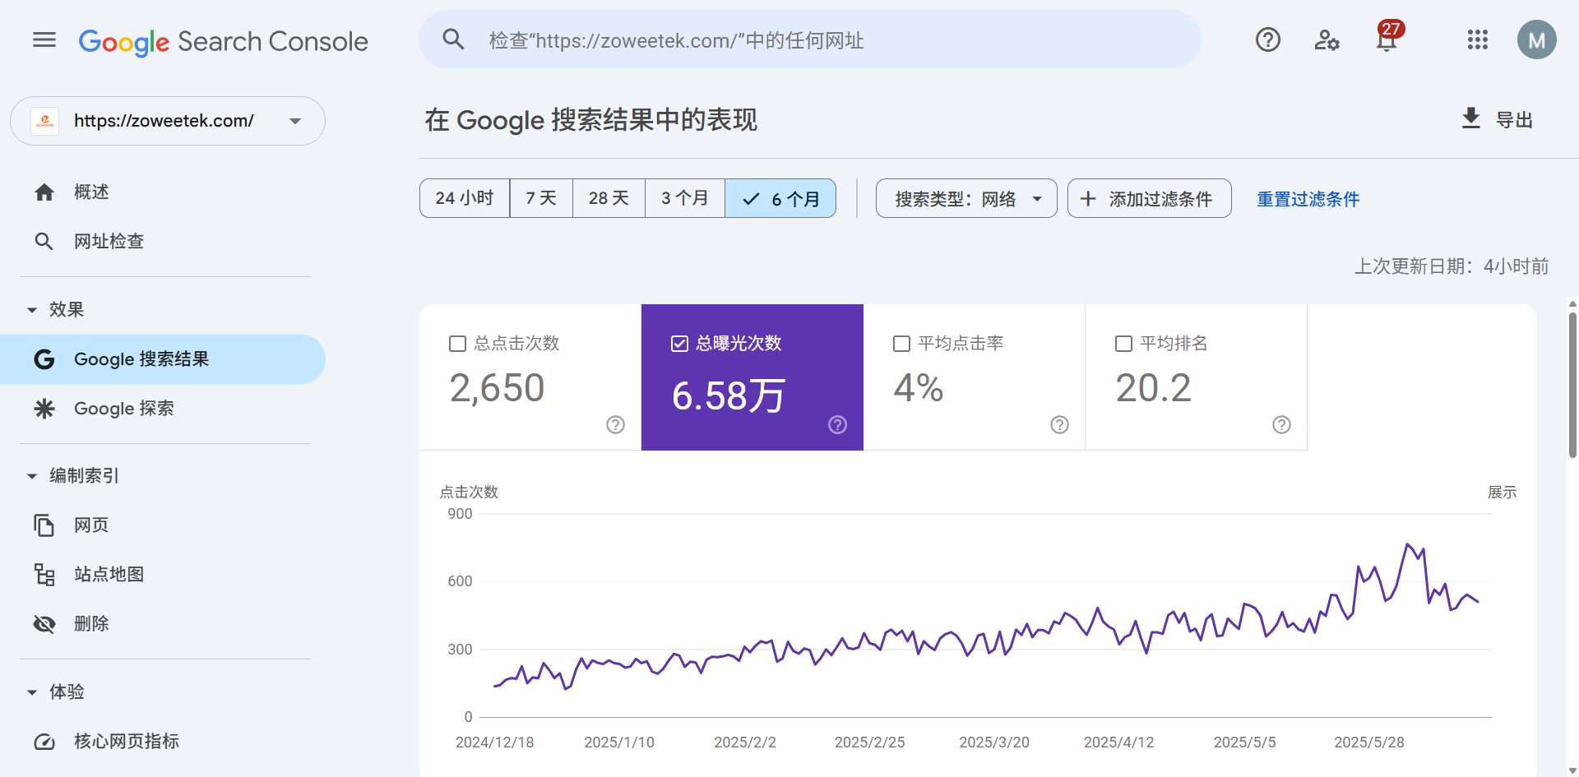Open users and settings management icon
The width and height of the screenshot is (1579, 777).
(1327, 39)
